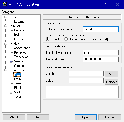Click the 'Auto-login username' label
The height and width of the screenshot is (122, 124).
pos(59,29)
